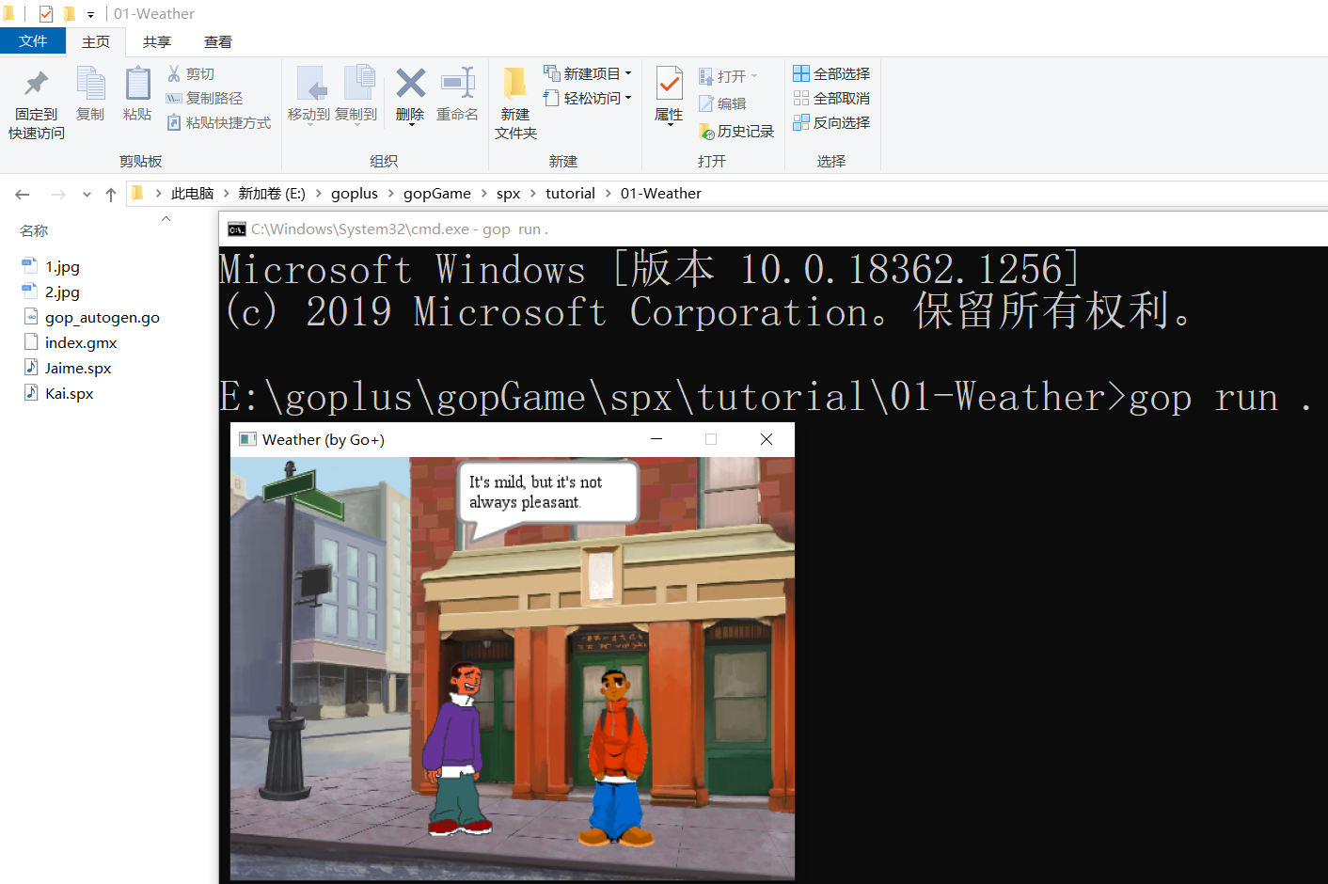Click the Open ribbon command
The width and height of the screenshot is (1328, 884).
(728, 76)
